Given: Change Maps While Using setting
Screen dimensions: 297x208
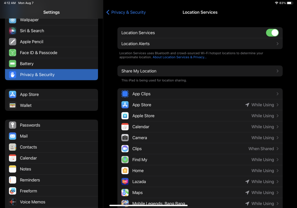Looking at the screenshot, I should click(x=262, y=193).
